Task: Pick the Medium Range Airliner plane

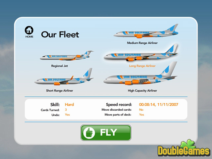Action: click(146, 31)
